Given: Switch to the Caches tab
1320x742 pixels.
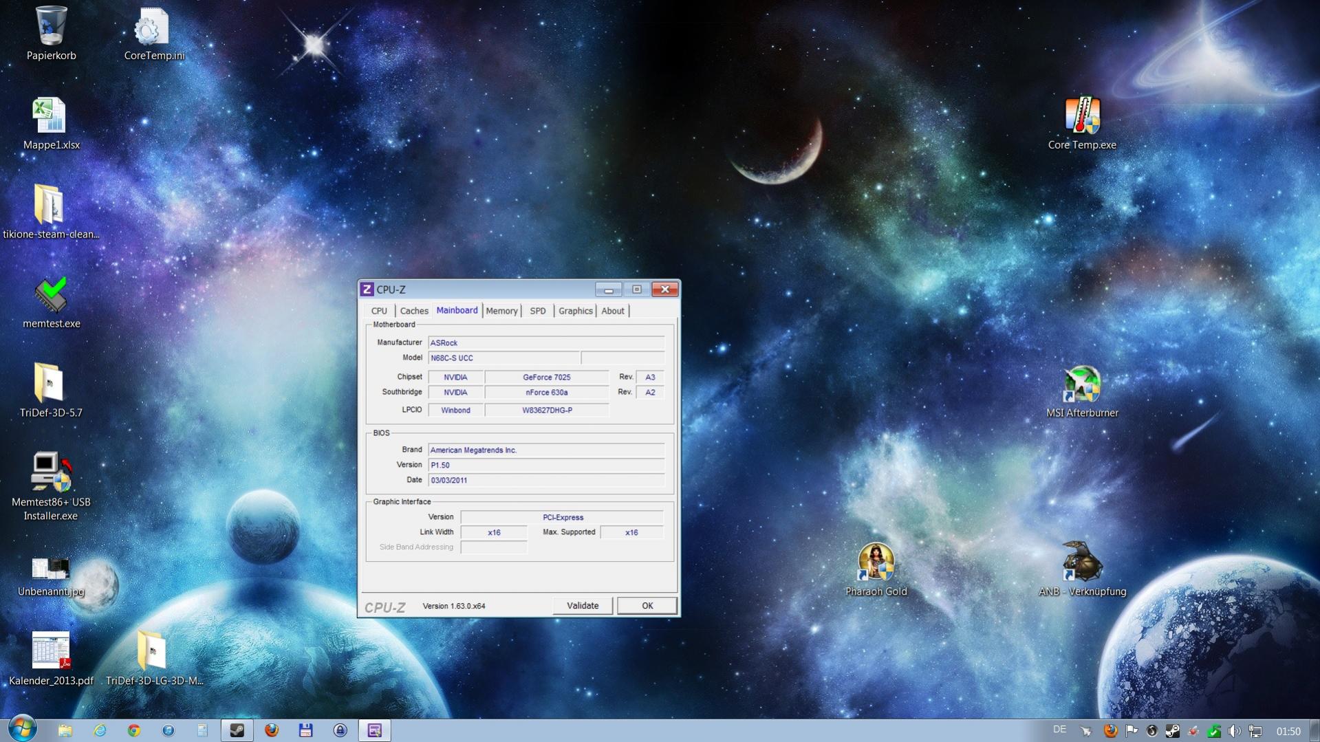Looking at the screenshot, I should [414, 311].
